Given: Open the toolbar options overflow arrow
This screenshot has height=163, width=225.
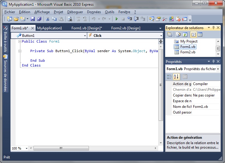Looking at the screenshot, I should coord(190,20).
